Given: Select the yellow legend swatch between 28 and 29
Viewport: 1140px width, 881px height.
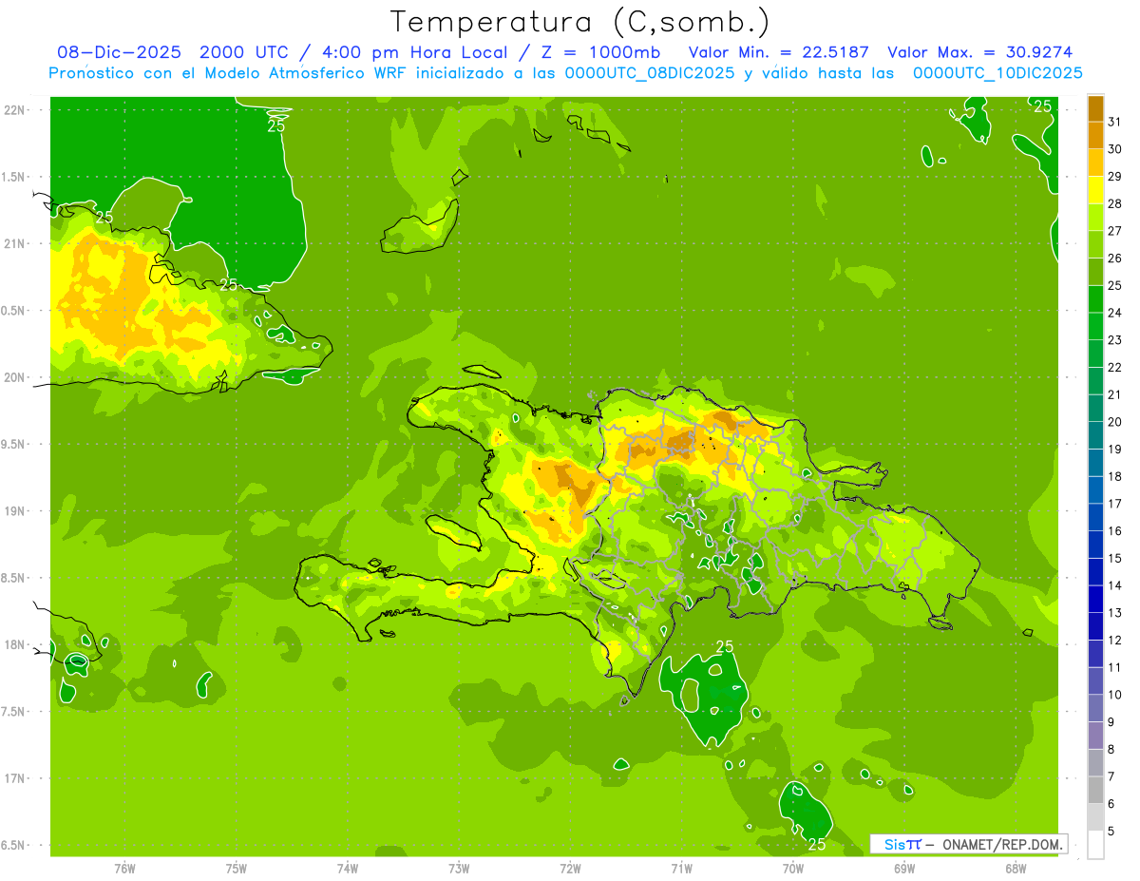Looking at the screenshot, I should tap(1095, 190).
